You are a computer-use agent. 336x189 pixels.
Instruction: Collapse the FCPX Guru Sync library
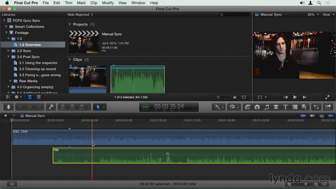4,20
